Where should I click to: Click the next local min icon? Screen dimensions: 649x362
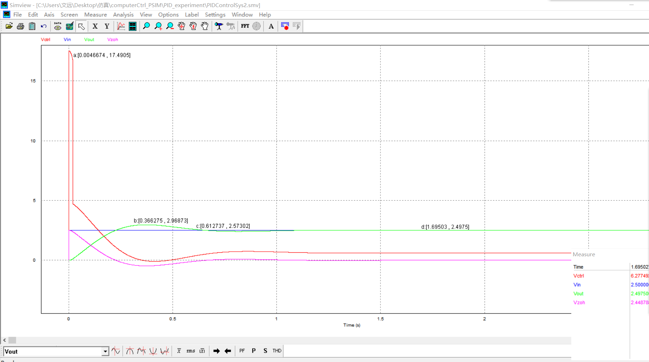click(x=164, y=351)
